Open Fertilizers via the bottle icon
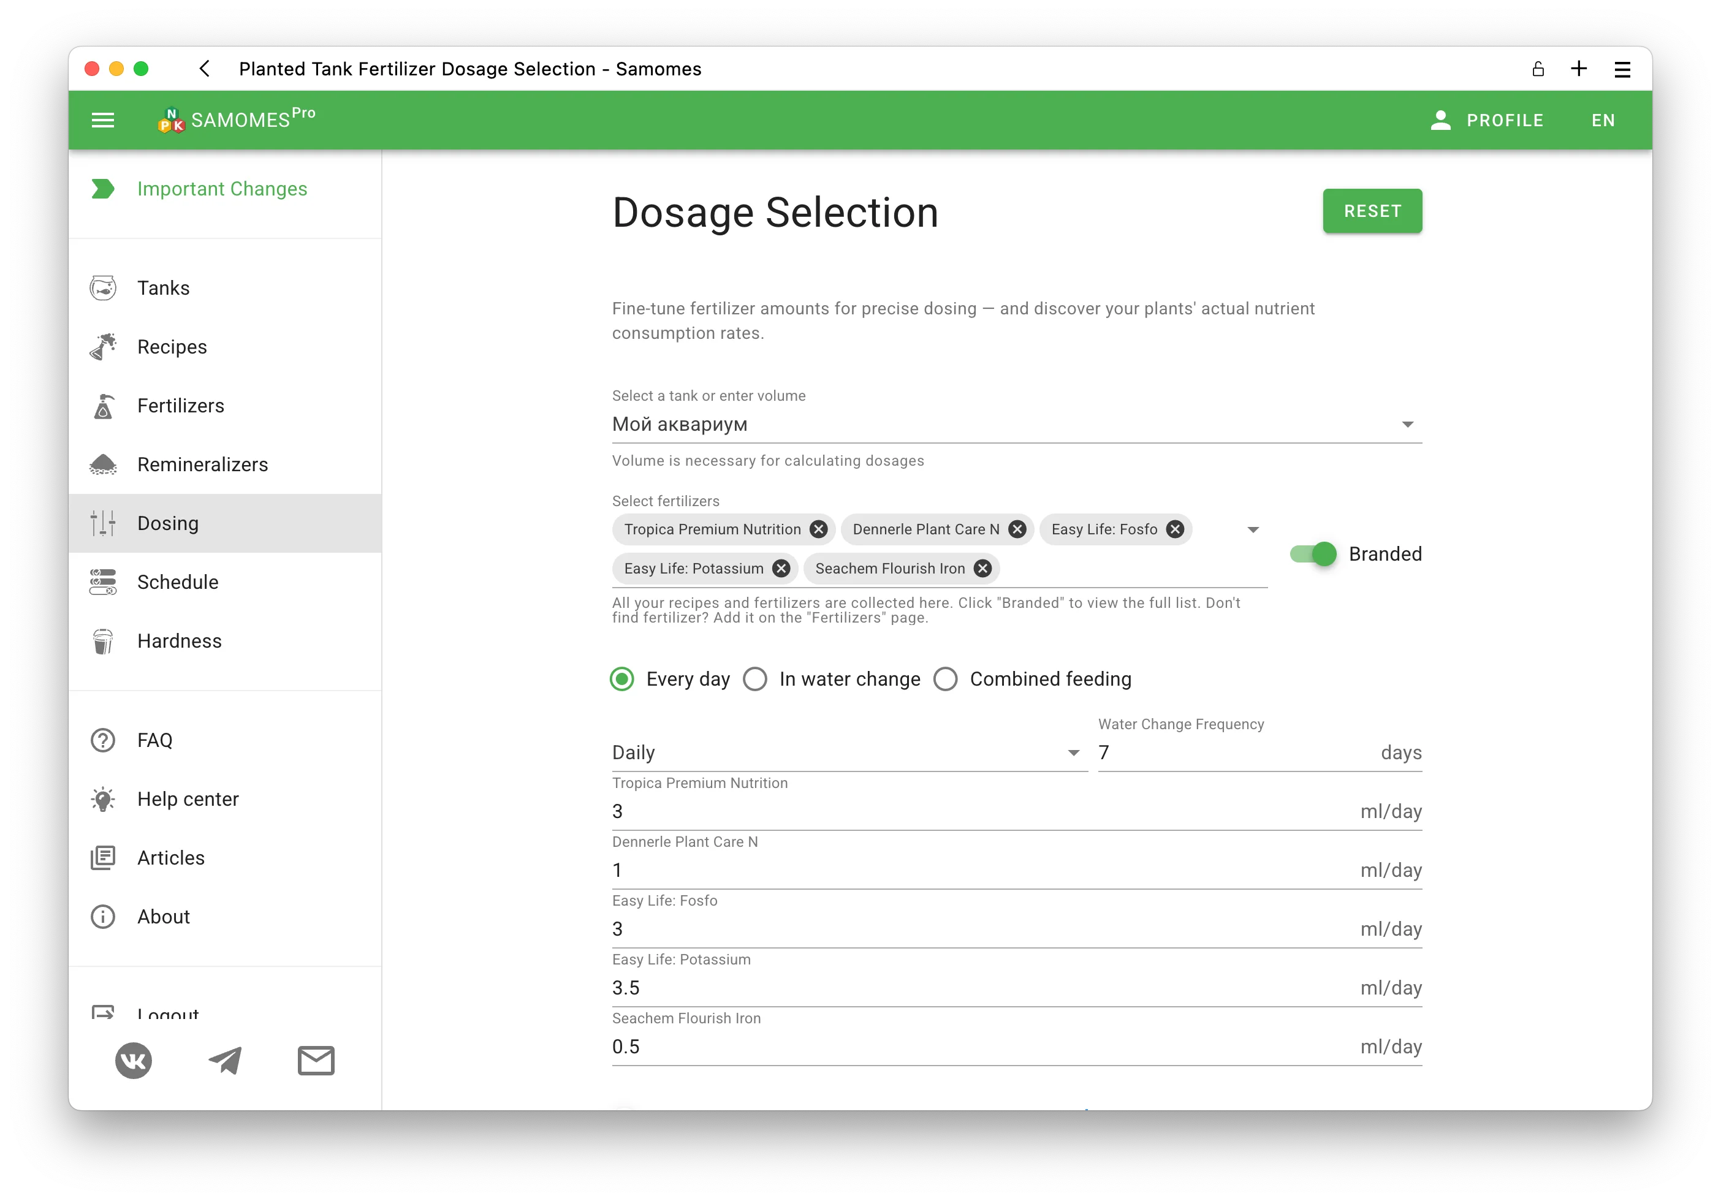1721x1201 pixels. (x=103, y=405)
